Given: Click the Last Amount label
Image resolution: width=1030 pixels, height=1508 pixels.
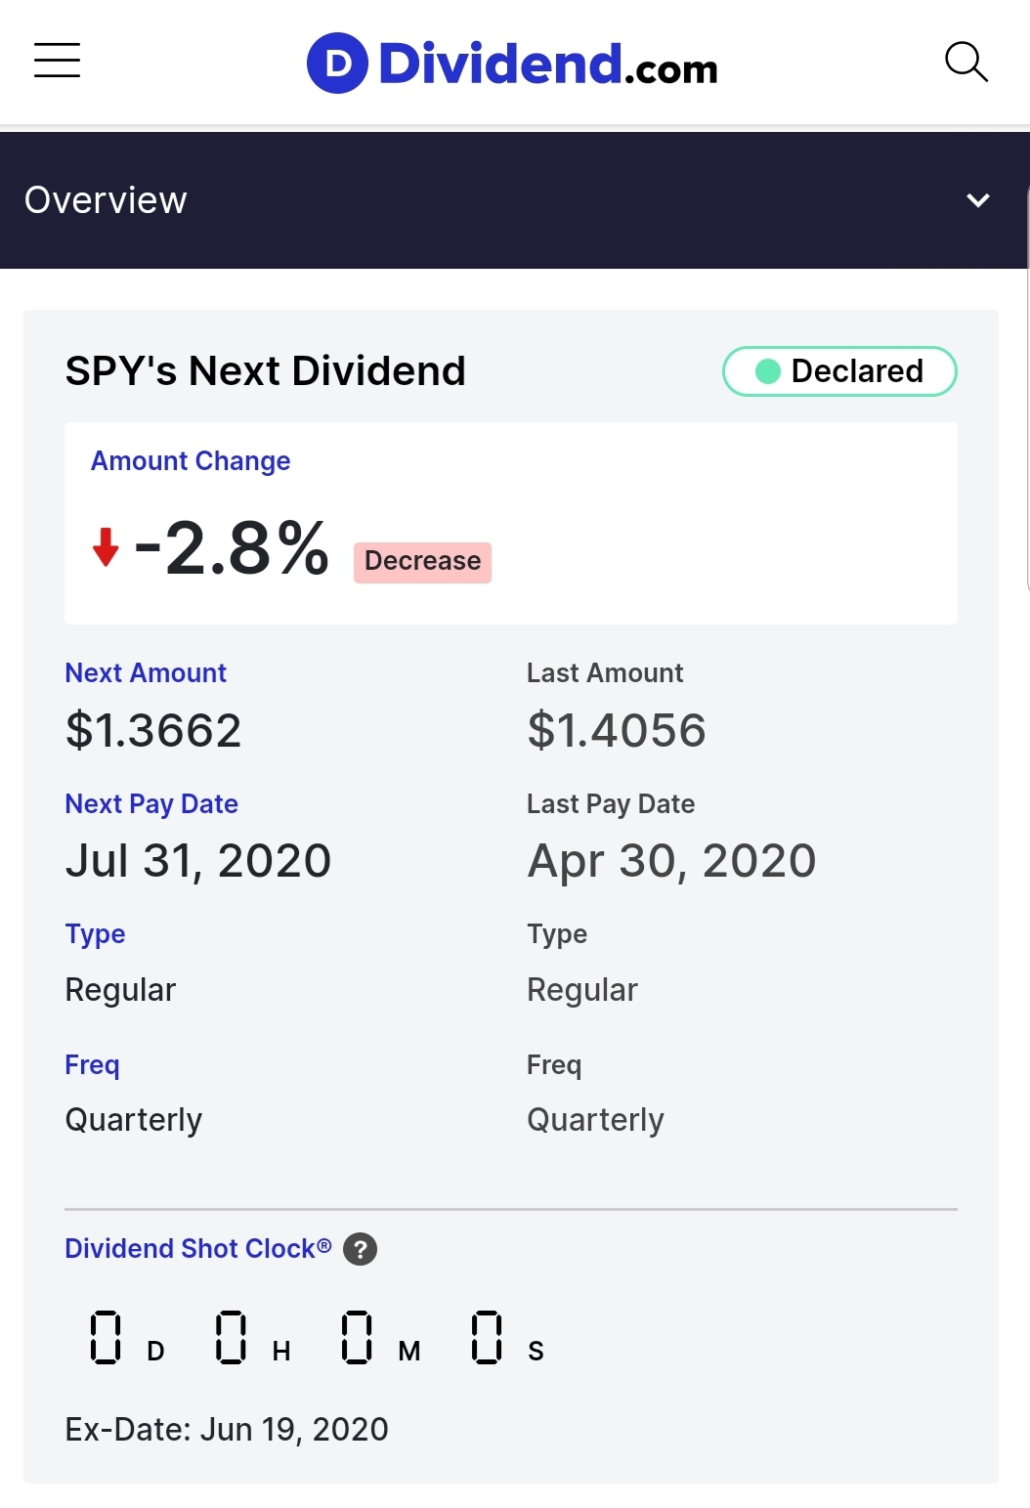Looking at the screenshot, I should pyautogui.click(x=605, y=673).
